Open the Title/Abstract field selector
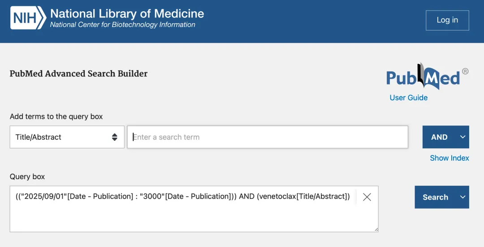The image size is (484, 247). coord(67,137)
